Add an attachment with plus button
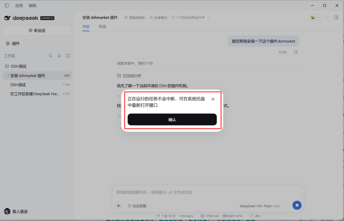344x221 pixels. pyautogui.click(x=118, y=206)
